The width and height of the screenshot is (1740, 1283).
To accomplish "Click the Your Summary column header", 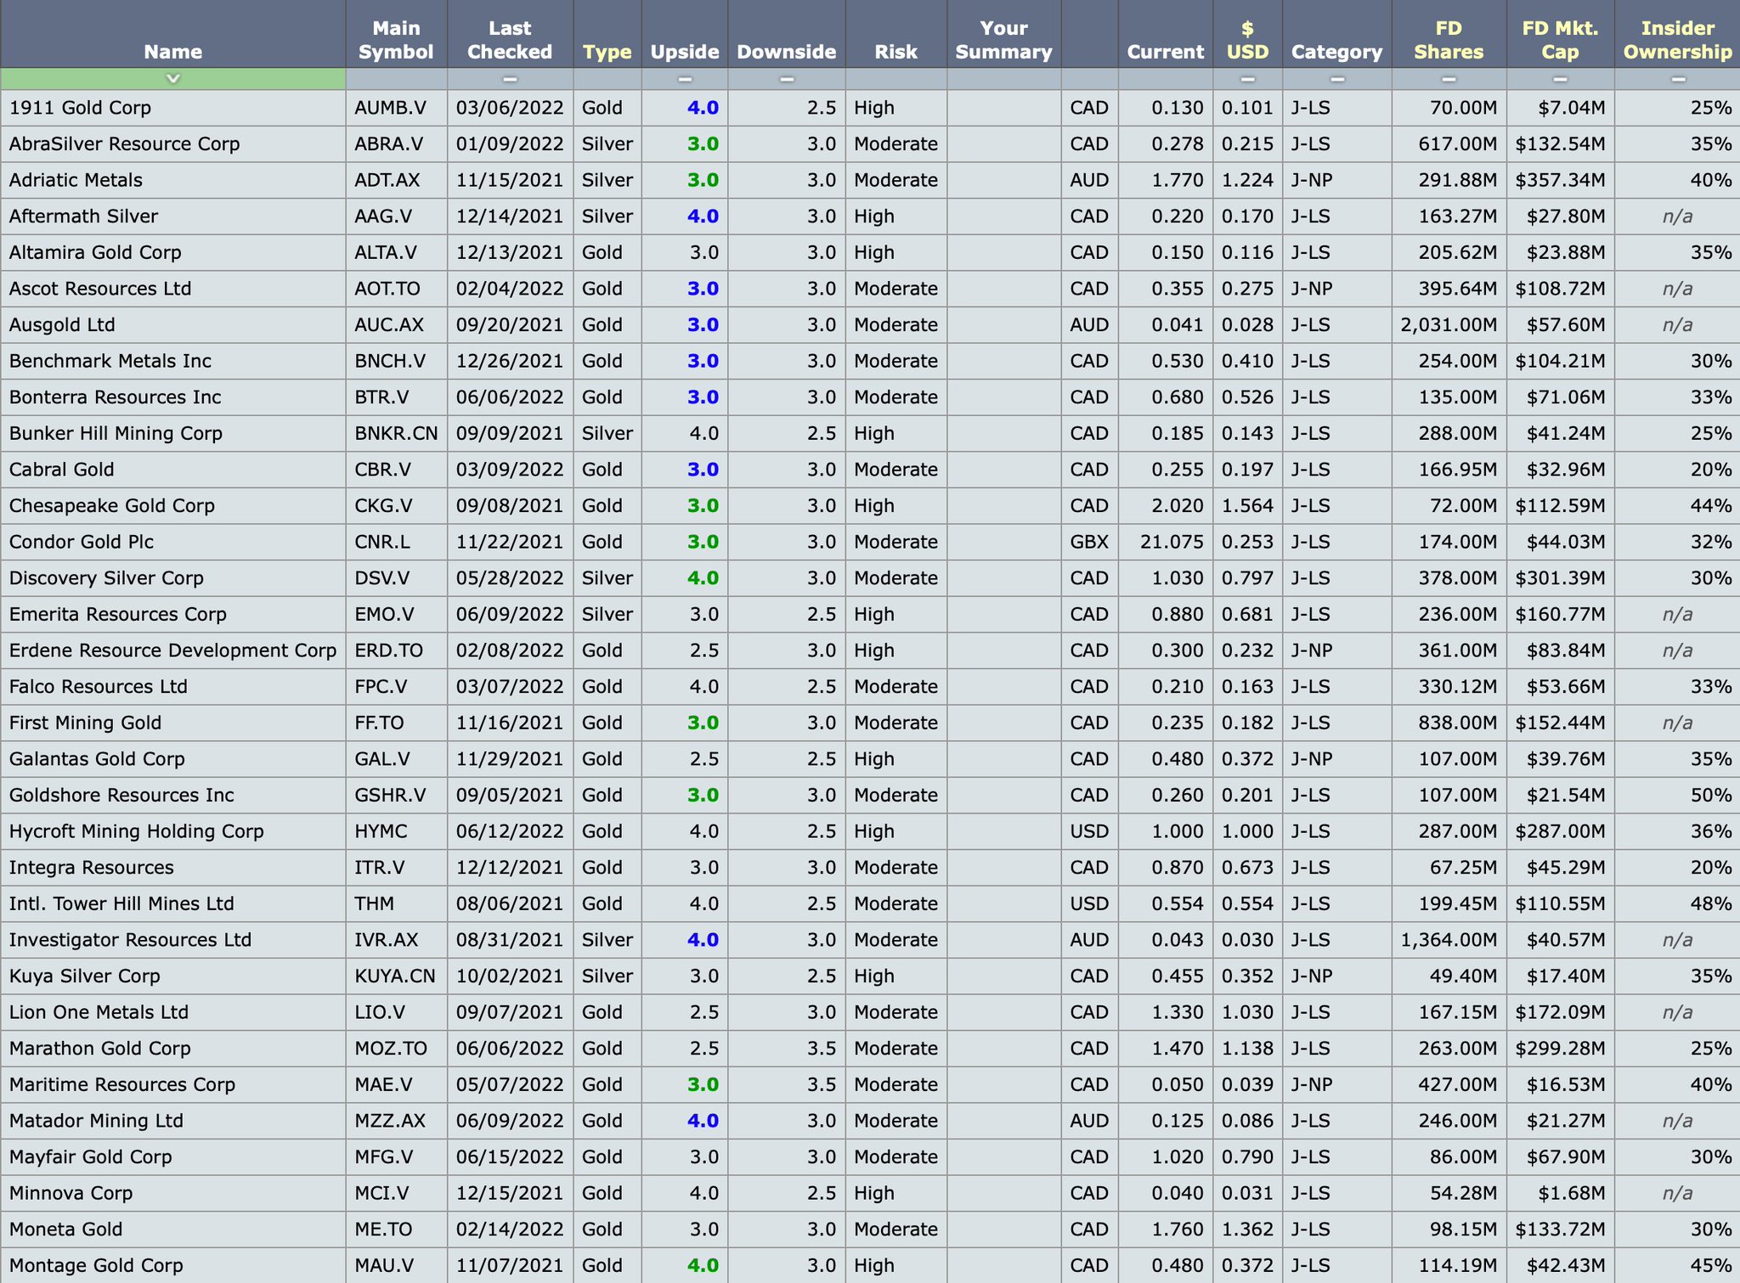I will tap(1003, 40).
